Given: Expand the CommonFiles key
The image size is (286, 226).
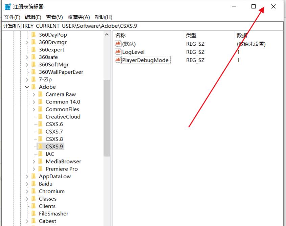Looking at the screenshot, I should (x=34, y=110).
